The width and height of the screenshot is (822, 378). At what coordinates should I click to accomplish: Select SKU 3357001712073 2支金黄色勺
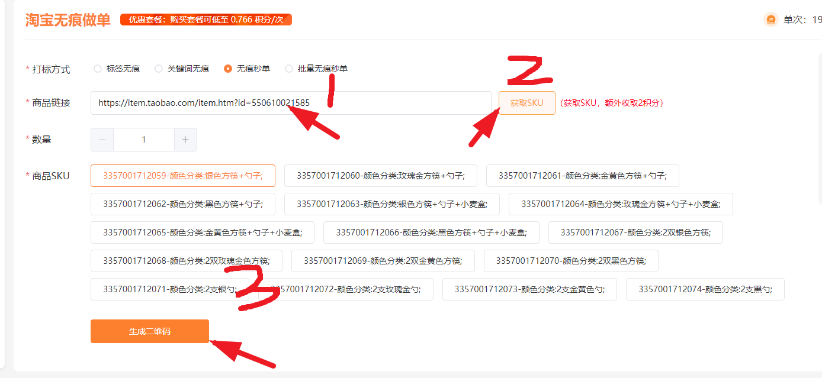(529, 289)
